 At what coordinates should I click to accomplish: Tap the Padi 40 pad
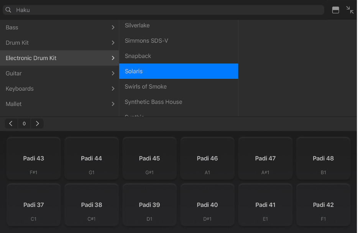(207, 205)
